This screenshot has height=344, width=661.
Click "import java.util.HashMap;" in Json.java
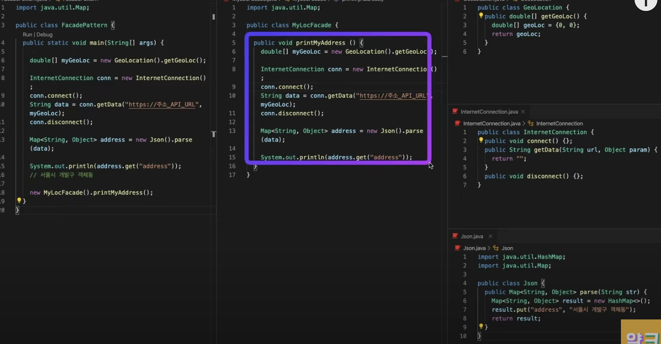[x=522, y=257]
